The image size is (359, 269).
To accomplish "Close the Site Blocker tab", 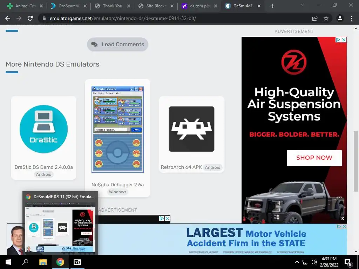I will pyautogui.click(x=172, y=6).
